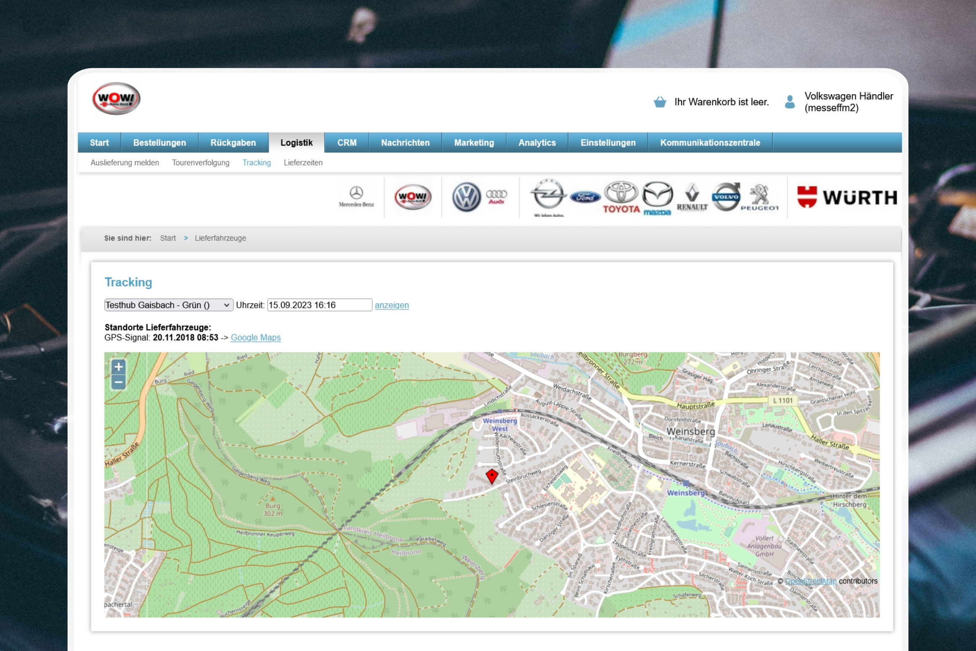Select the Volkswagen brand logo

466,197
